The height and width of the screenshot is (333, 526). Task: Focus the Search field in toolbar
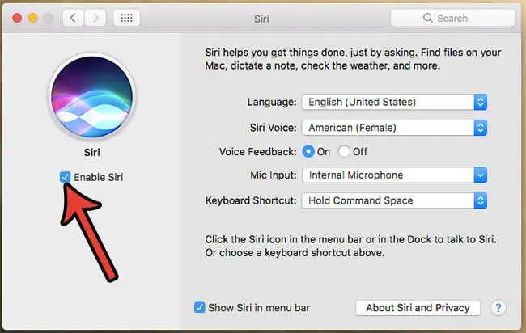point(453,18)
